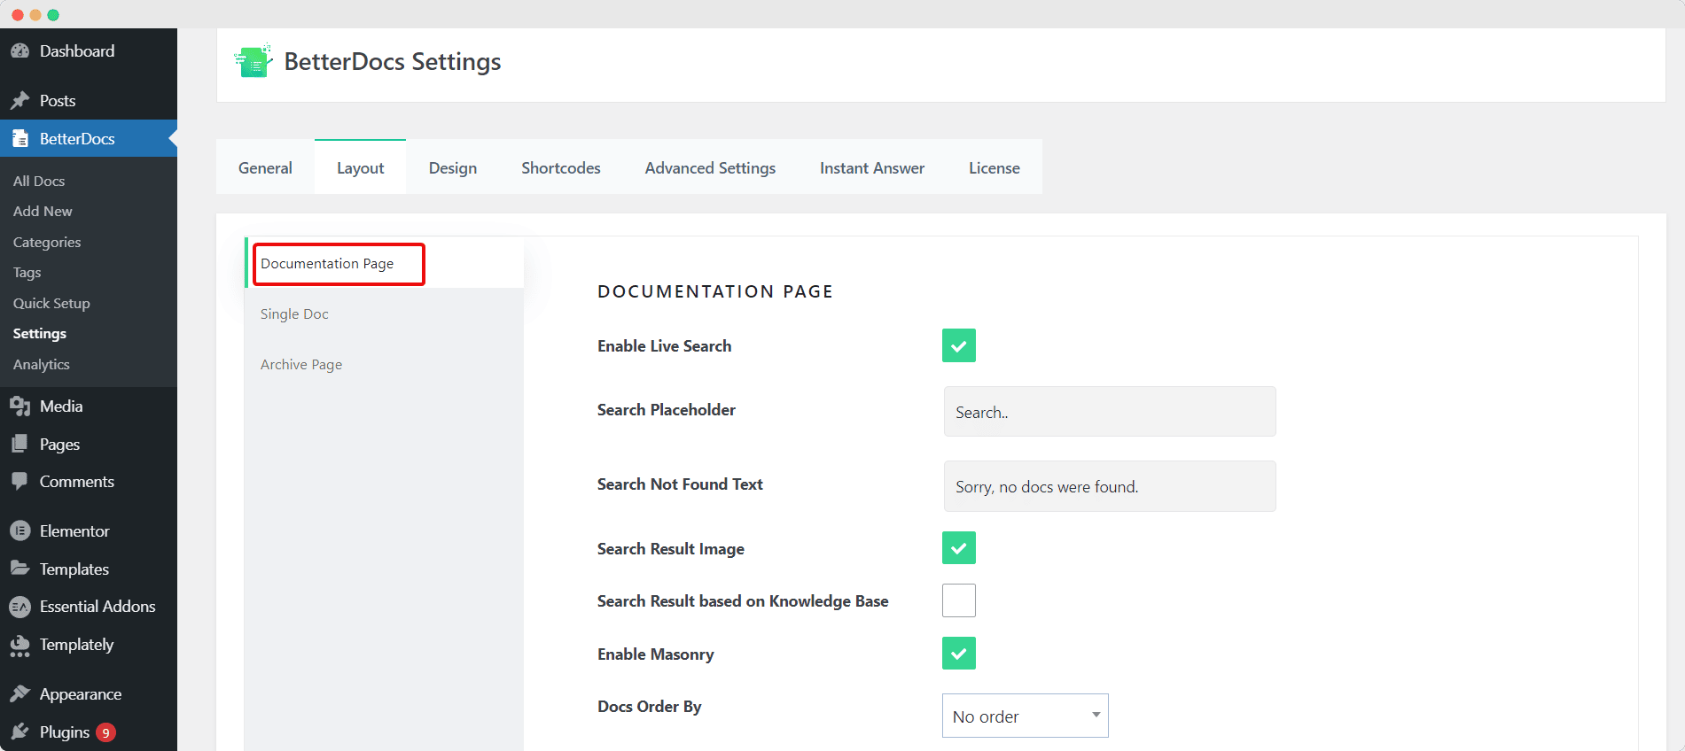Switch to the Instant Answer tab
The height and width of the screenshot is (751, 1685).
[x=872, y=167]
